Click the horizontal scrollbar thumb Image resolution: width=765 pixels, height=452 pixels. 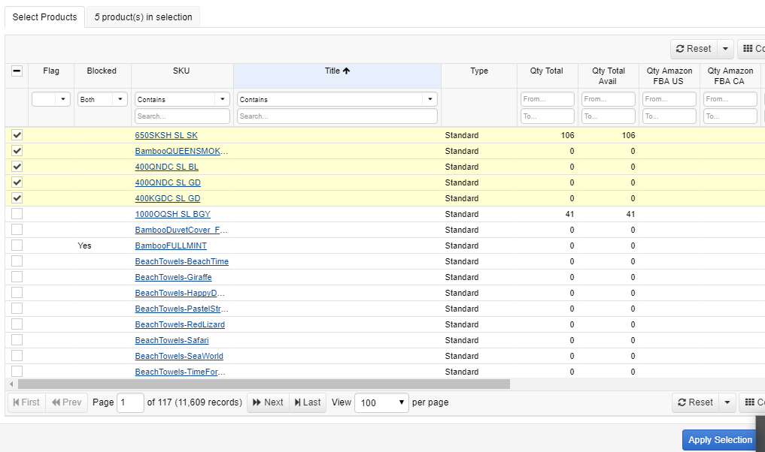click(263, 384)
